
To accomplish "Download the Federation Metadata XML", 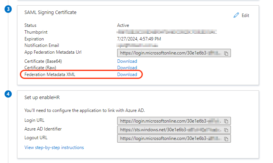I will (127, 75).
